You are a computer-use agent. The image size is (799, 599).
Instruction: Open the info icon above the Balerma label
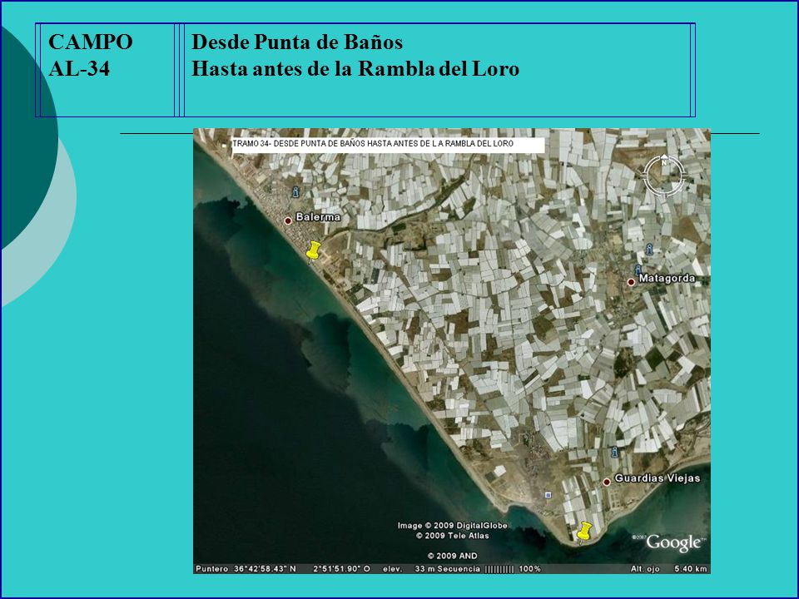click(295, 191)
